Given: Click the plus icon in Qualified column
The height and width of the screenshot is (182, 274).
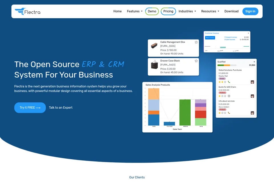Looking at the screenshot, I should 254,62.
